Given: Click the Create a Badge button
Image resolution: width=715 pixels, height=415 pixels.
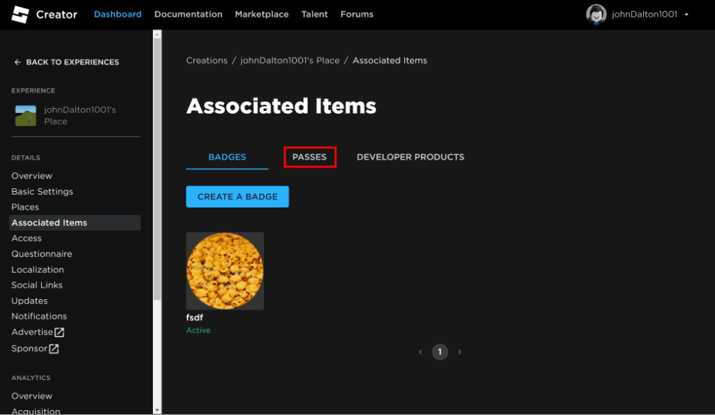Looking at the screenshot, I should click(x=237, y=197).
